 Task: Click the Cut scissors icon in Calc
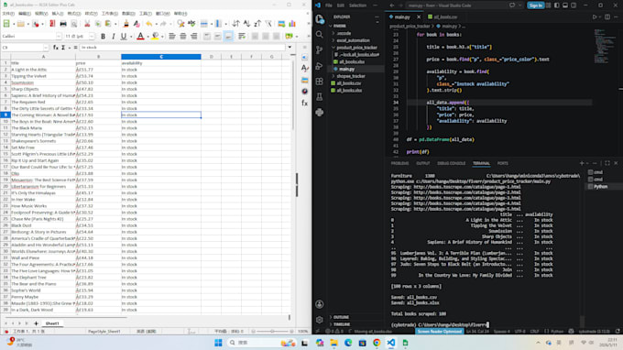pos(87,24)
